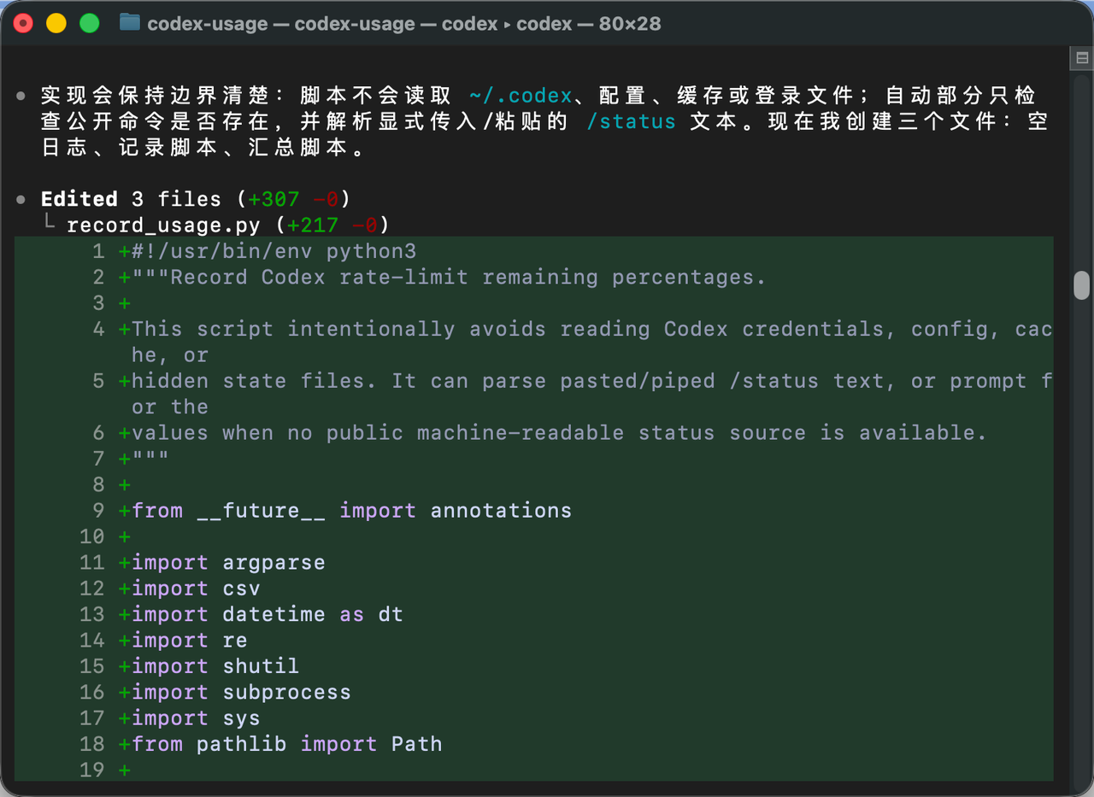Click the line "values when no public machine-readable"
Image resolution: width=1094 pixels, height=797 pixels.
click(x=559, y=432)
